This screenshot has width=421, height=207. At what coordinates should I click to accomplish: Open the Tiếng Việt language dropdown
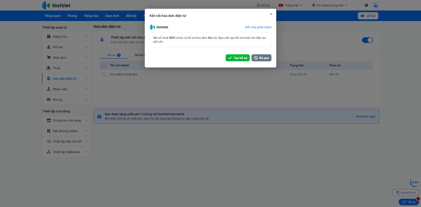coord(290,5)
